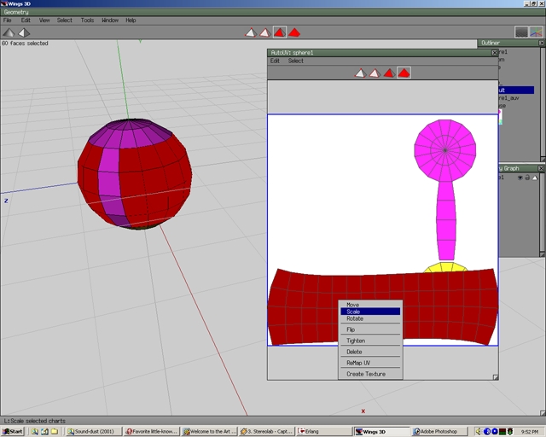Launch first quick launch icon beside Start
Image resolution: width=546 pixels, height=437 pixels.
[34, 431]
